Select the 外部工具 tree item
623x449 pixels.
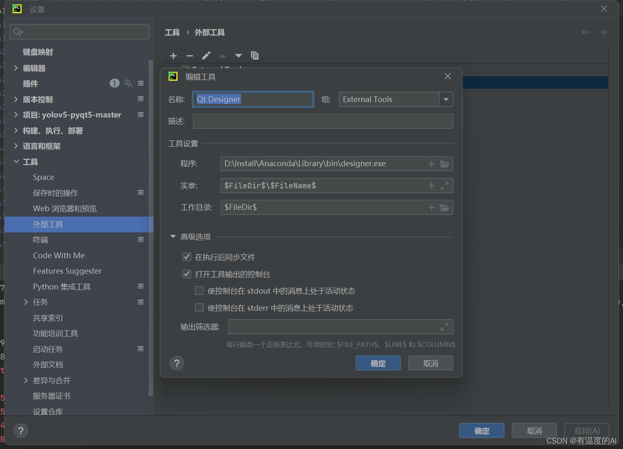pos(79,224)
